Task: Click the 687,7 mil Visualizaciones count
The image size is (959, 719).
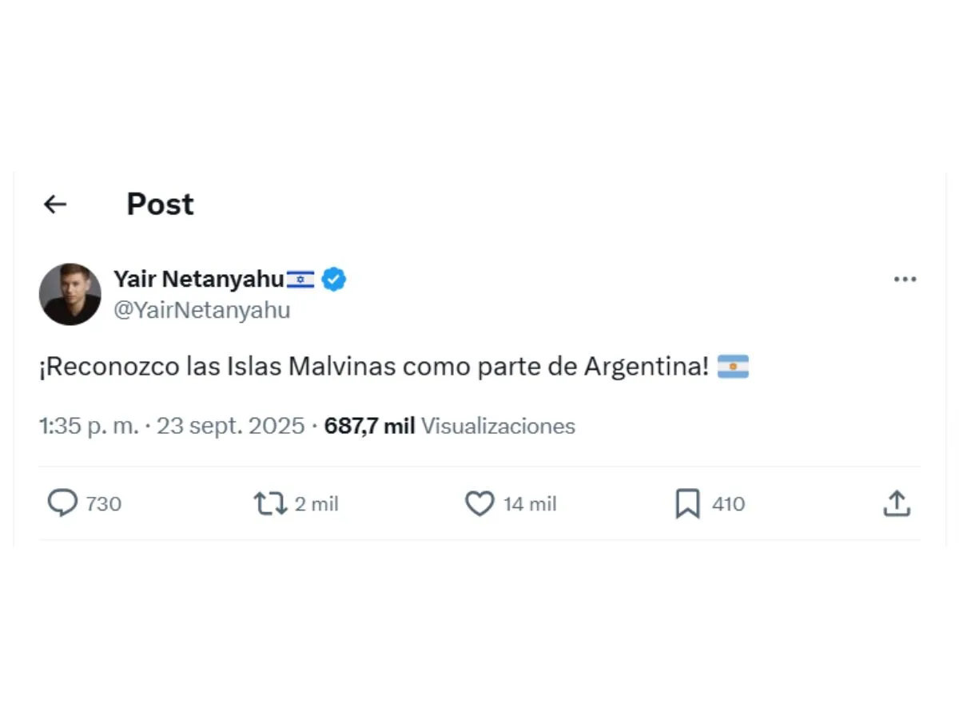Action: (x=449, y=426)
